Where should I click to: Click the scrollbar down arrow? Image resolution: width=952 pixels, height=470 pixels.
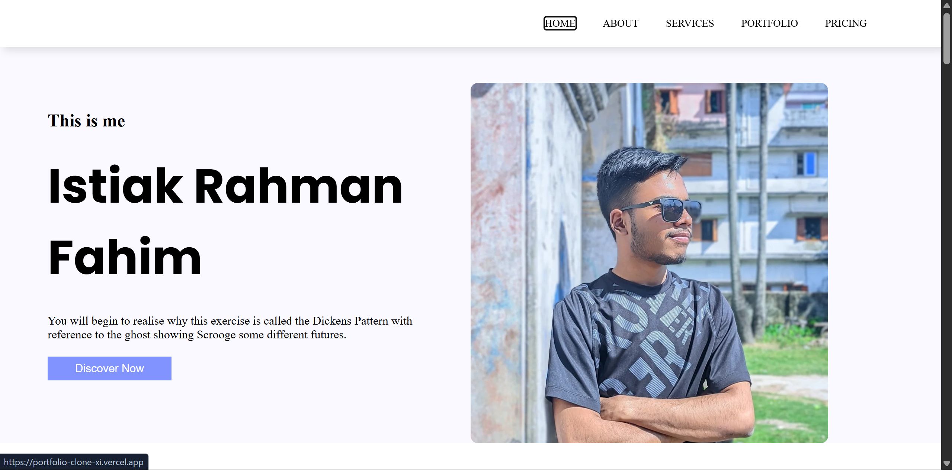coord(947,464)
